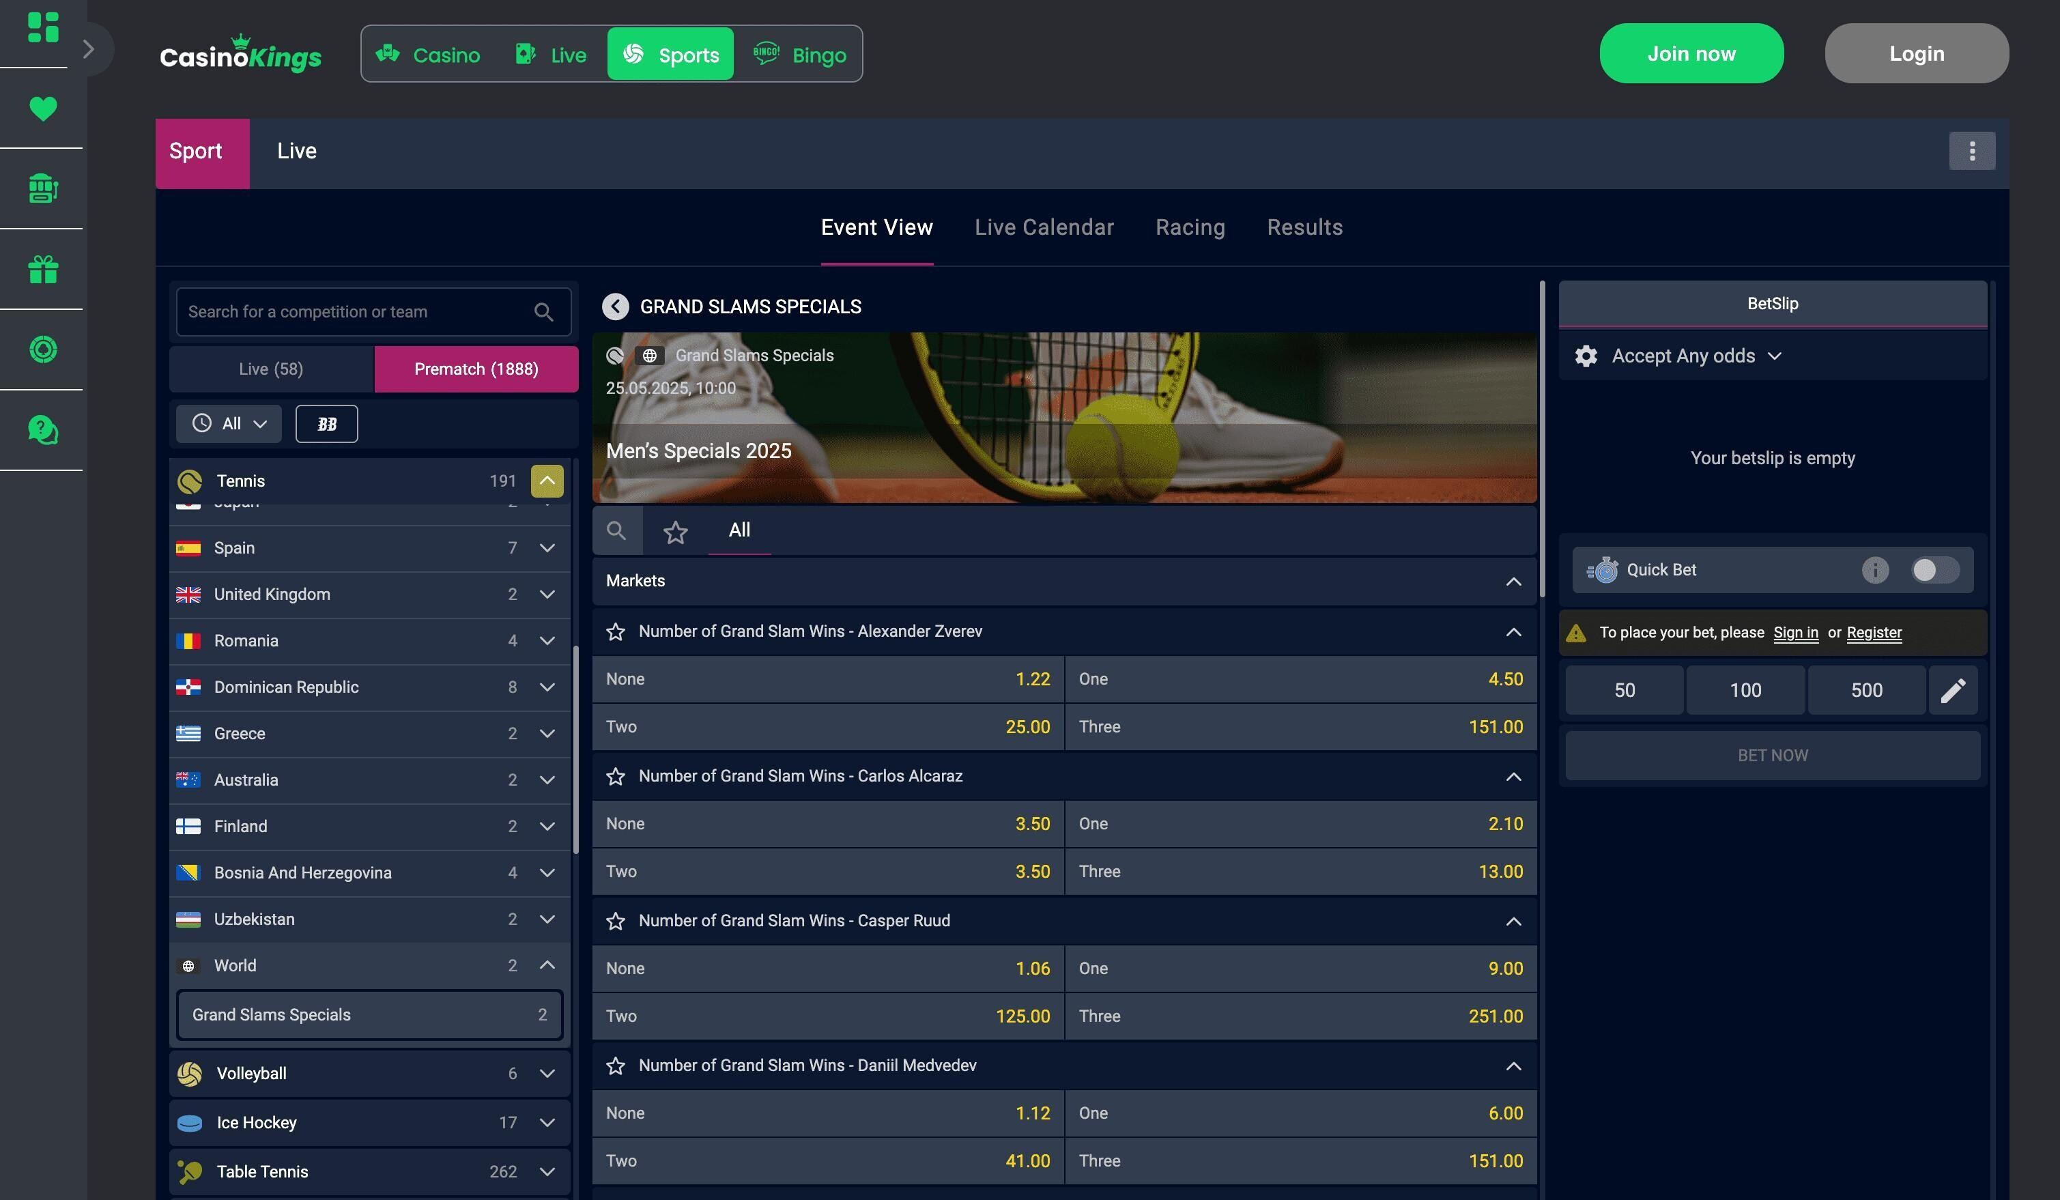
Task: Click the competition search magnifier icon
Action: point(543,311)
